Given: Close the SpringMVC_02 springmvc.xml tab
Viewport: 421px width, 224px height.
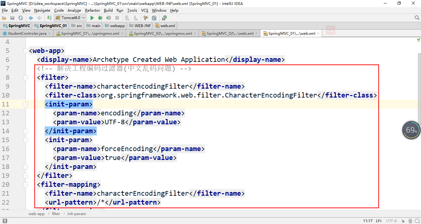Looking at the screenshot, I should (x=195, y=34).
